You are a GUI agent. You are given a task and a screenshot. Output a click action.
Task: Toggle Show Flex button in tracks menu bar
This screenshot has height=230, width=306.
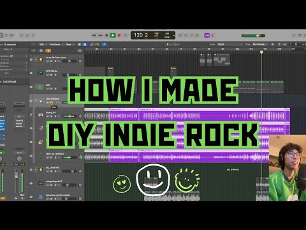(x=98, y=44)
